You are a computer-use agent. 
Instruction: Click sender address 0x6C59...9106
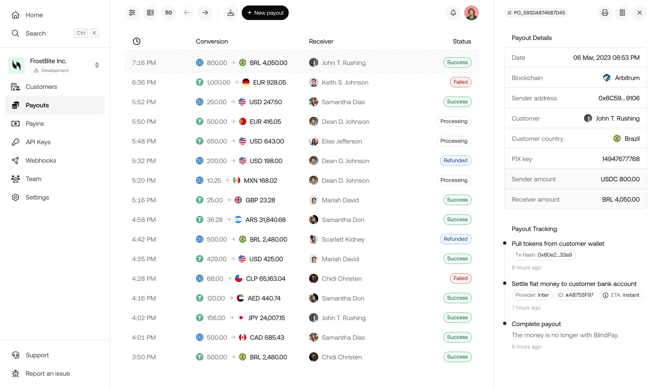coord(619,98)
